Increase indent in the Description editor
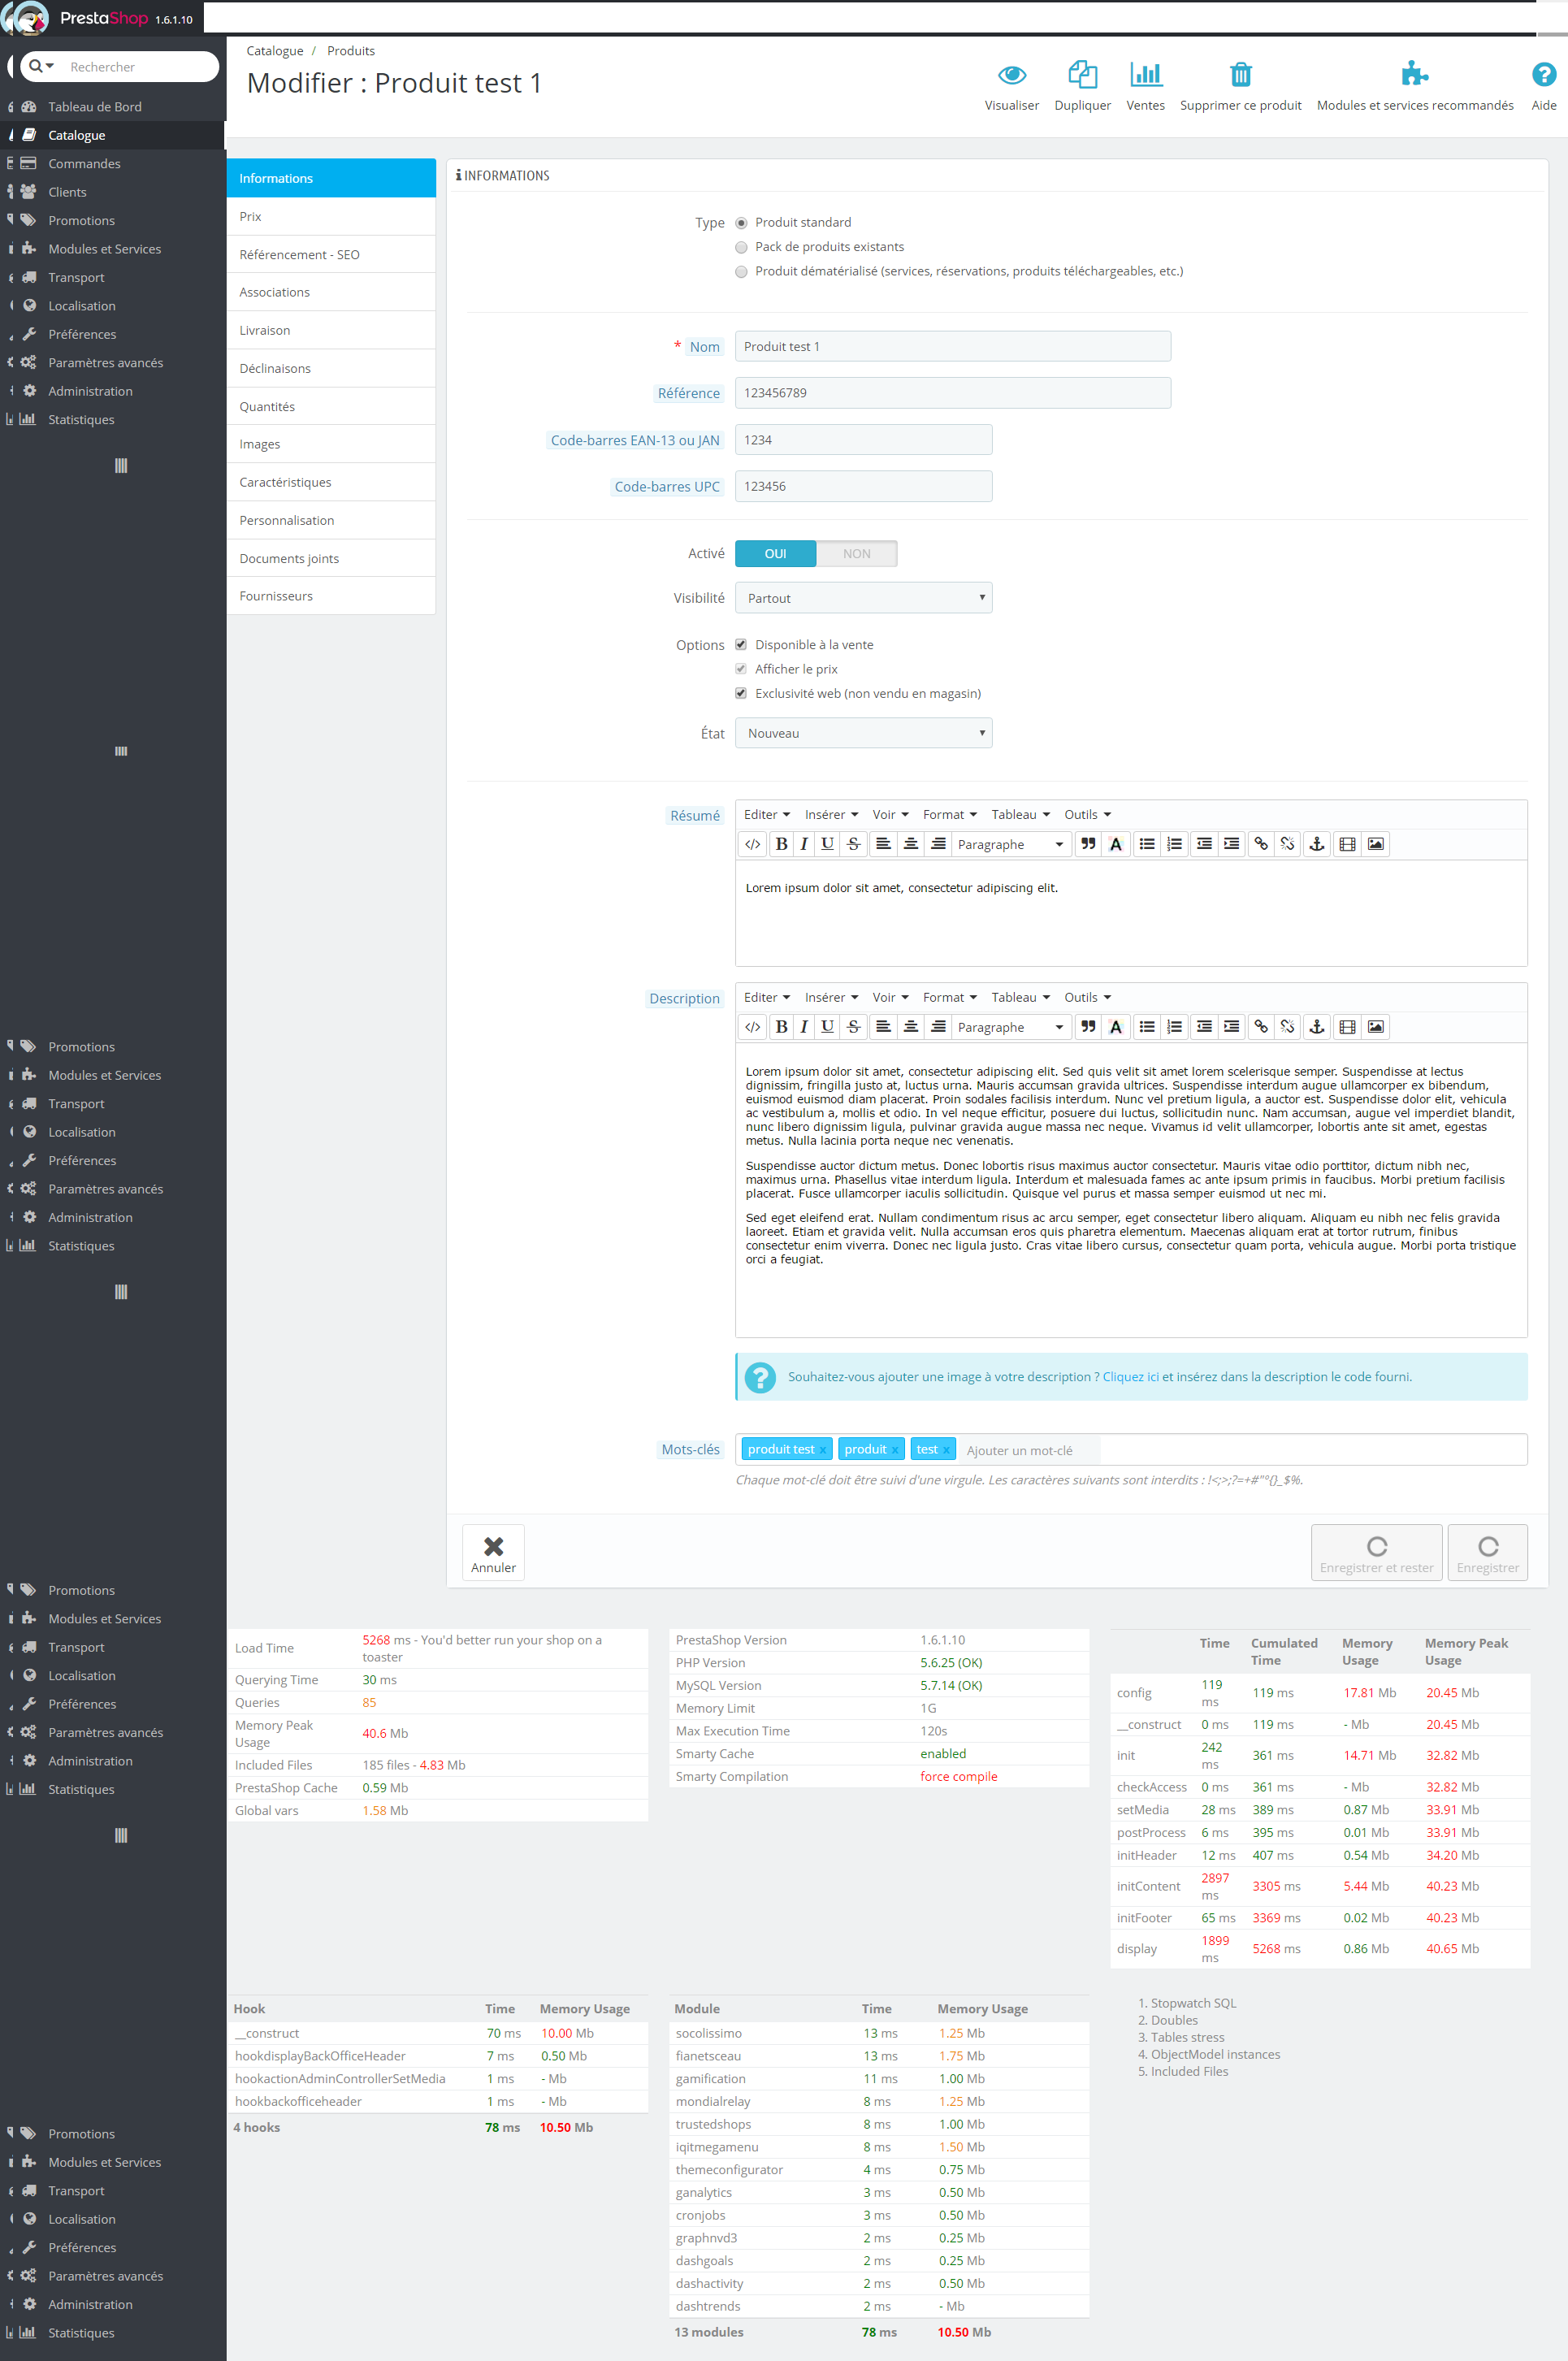The height and width of the screenshot is (2361, 1568). tap(1231, 1027)
